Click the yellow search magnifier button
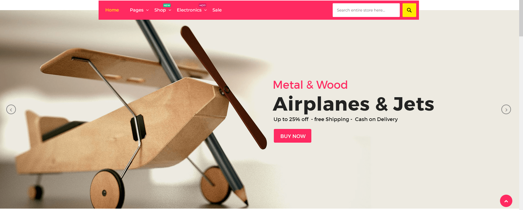523x210 pixels. [409, 10]
